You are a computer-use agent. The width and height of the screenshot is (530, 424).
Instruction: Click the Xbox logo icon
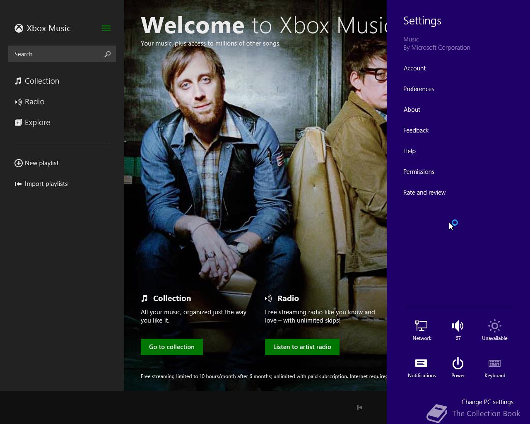[19, 28]
